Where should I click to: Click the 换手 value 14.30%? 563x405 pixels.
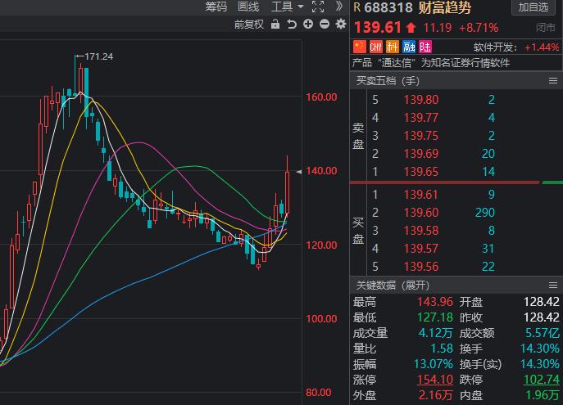click(540, 349)
